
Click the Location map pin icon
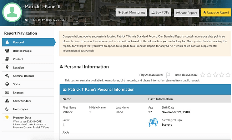[7, 67]
